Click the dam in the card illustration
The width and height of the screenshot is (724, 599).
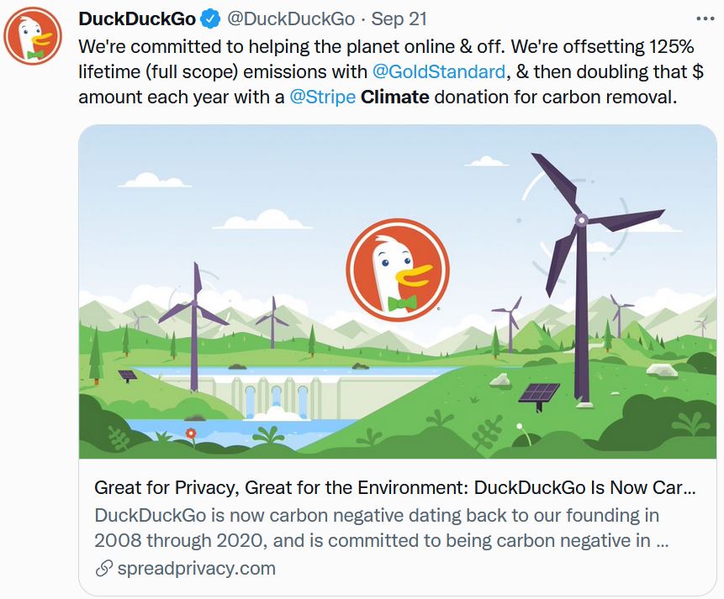269,395
